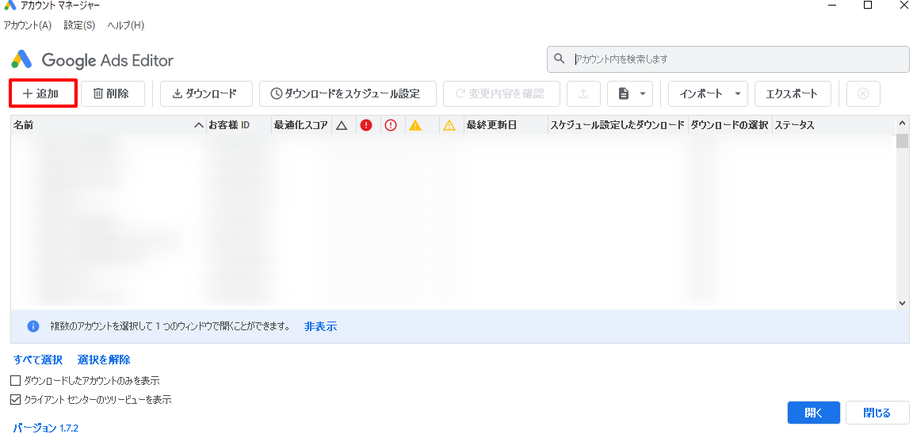Enable ダウンロードしたアカウントのみを表示 checkbox
The width and height of the screenshot is (913, 434).
coord(17,381)
